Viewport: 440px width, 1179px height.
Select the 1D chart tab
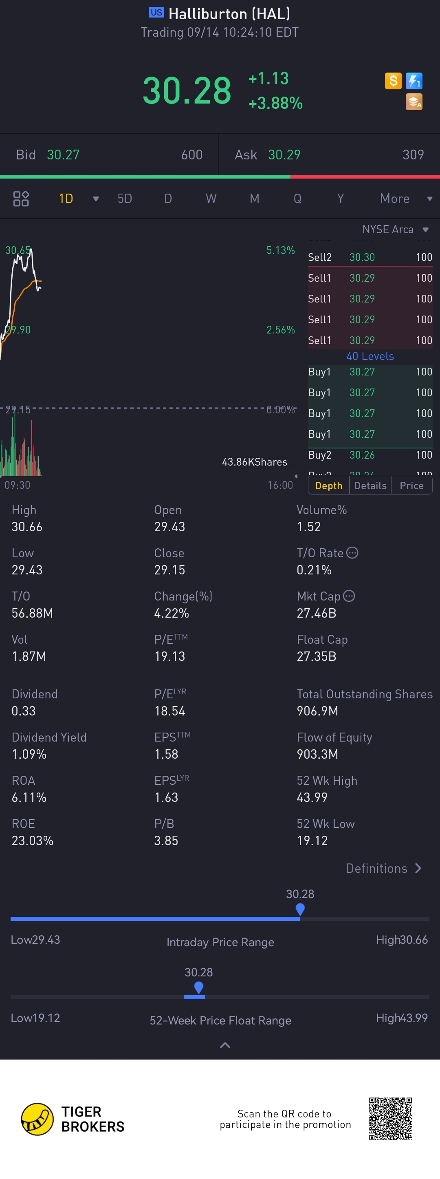[x=66, y=199]
